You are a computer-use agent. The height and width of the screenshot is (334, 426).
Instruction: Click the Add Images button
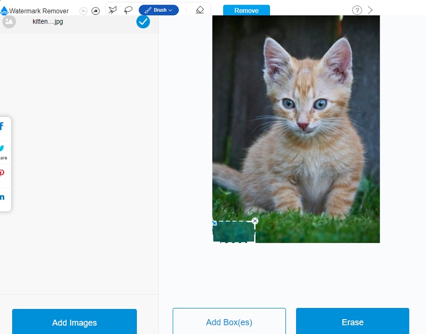[74, 322]
